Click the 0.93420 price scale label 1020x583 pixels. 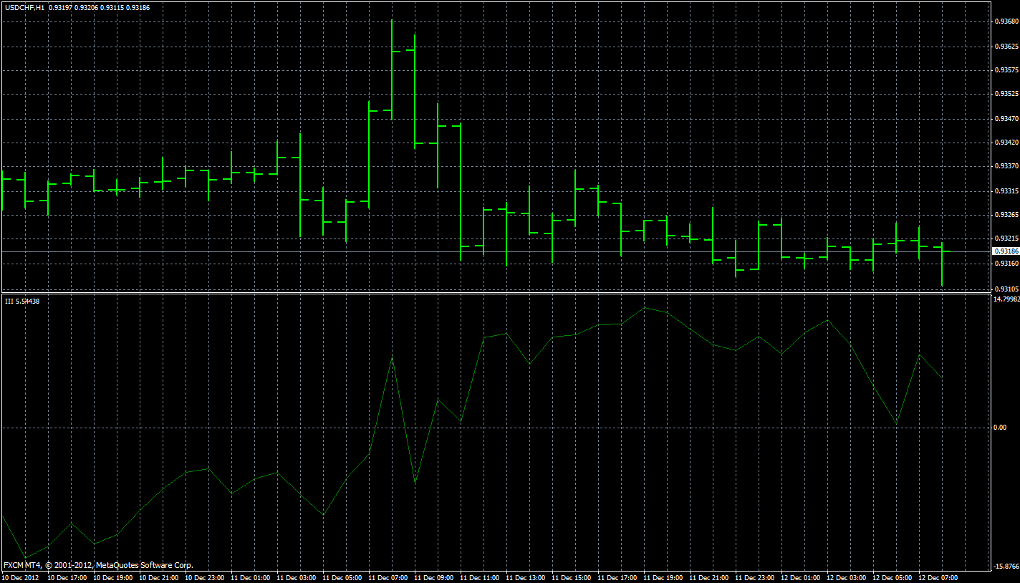point(1006,143)
